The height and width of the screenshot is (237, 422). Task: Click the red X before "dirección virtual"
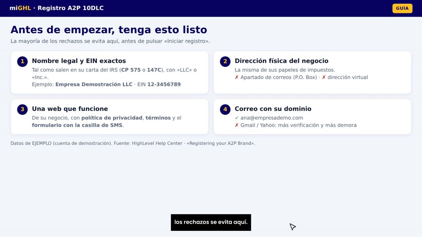click(x=324, y=77)
